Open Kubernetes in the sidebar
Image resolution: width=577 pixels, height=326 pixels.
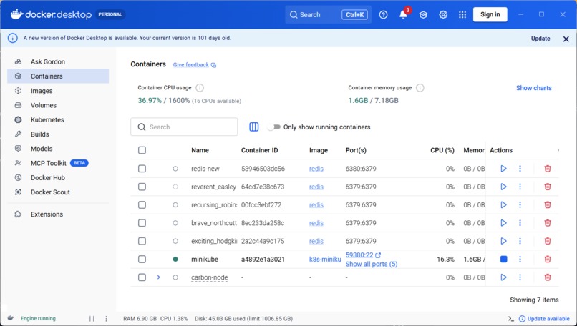58,120
